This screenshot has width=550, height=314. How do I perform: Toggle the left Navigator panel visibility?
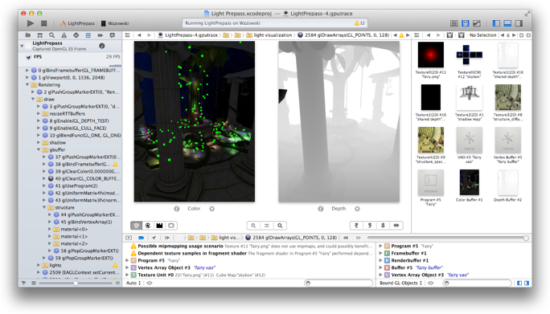(x=496, y=23)
